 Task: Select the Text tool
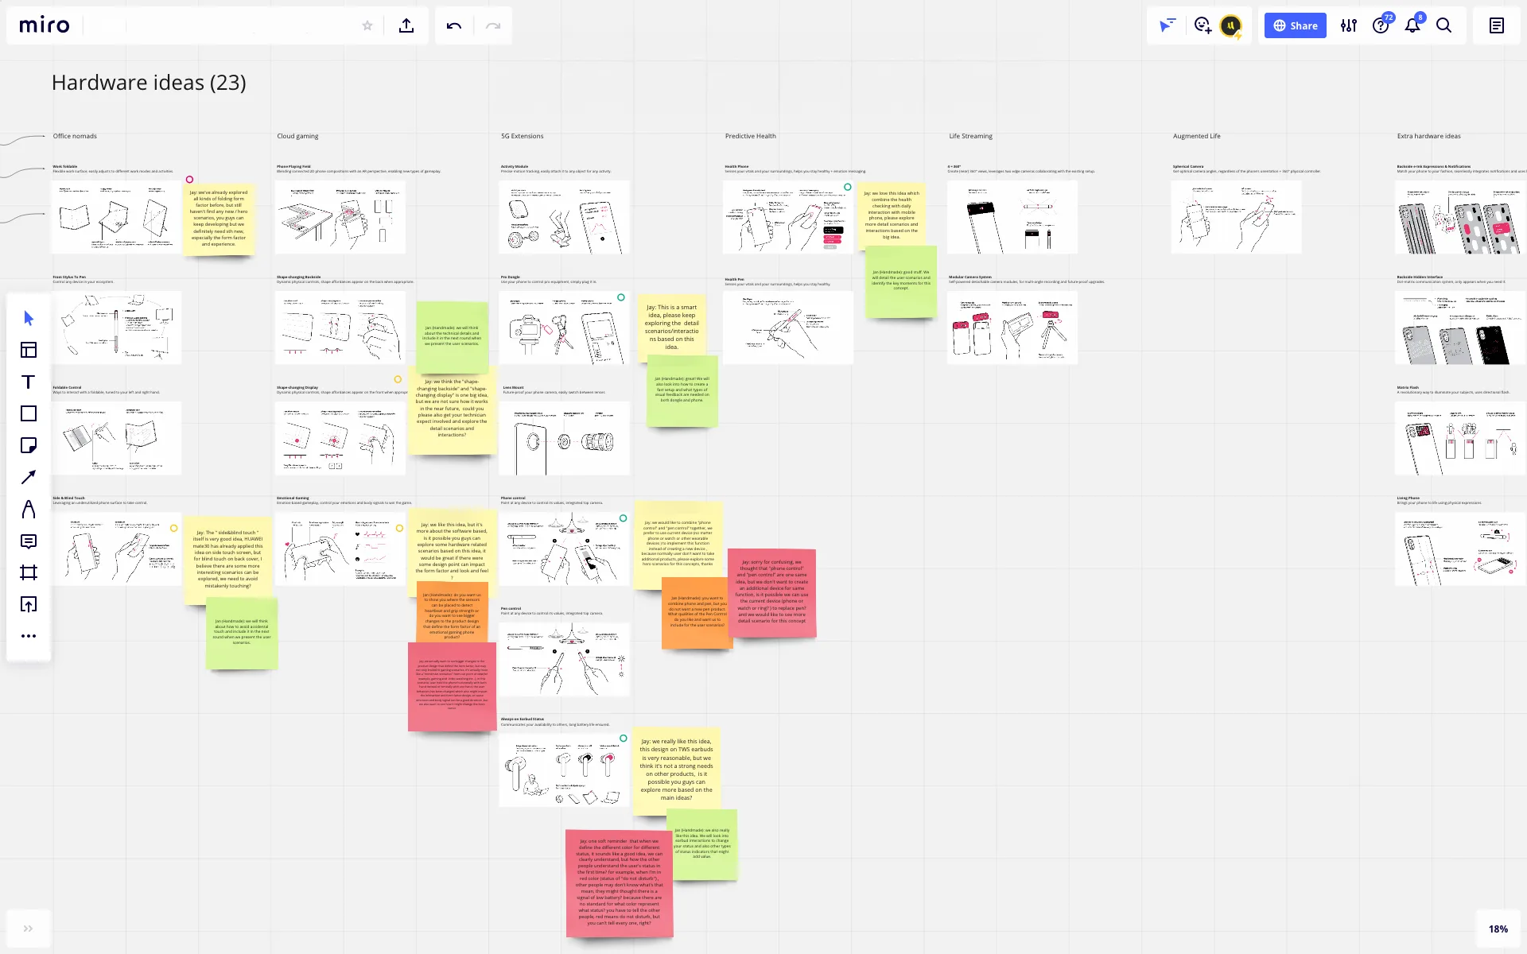click(29, 382)
